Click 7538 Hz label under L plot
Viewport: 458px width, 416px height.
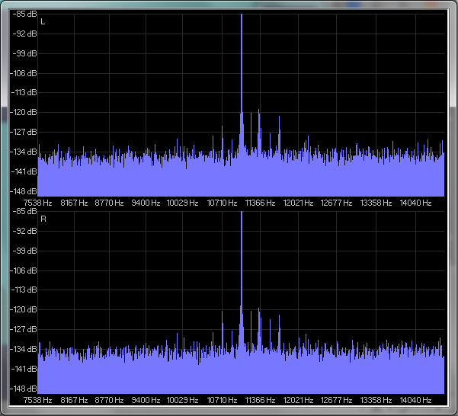37,203
